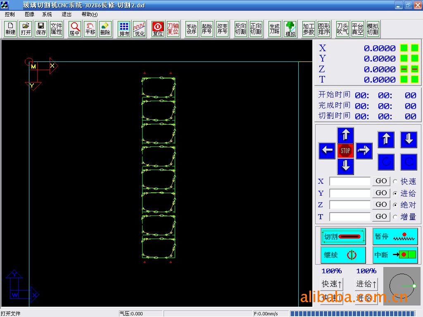Viewport: 423px width, 317px height.
Task: Click 改变序号 toolbar button
Action: (222, 28)
